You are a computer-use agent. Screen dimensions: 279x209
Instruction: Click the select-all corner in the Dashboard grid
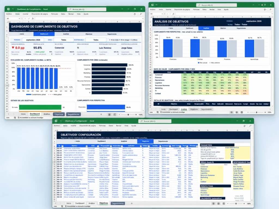tap(7, 22)
